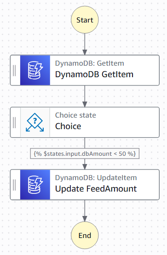Click the arrowhead from Start into DynamoDB GetItem
Viewport: 167px width, 255px height.
(x=85, y=52)
